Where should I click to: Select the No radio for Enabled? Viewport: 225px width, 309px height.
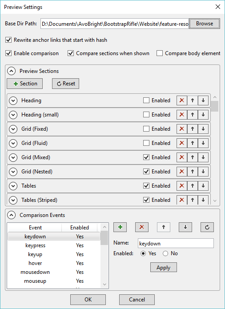click(x=165, y=253)
